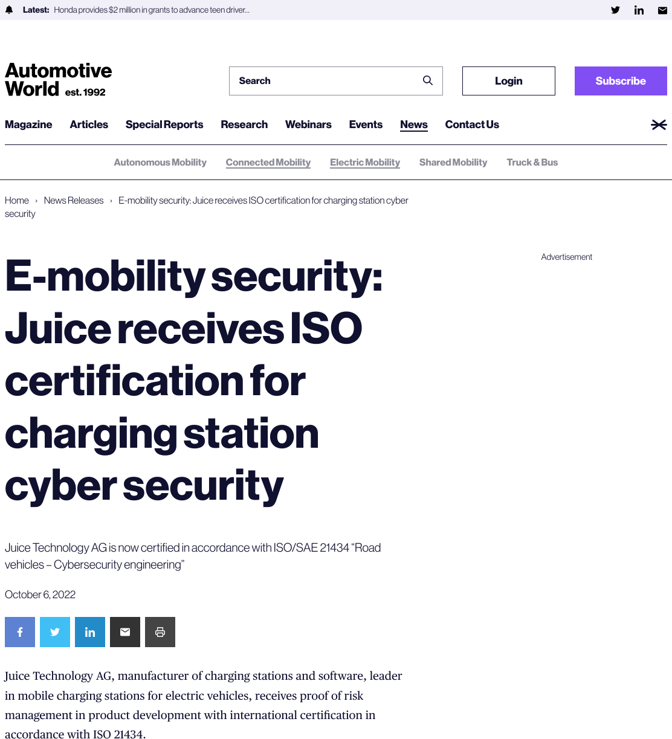Click the crossed-lines menu icon at right
This screenshot has width=672, height=739.
659,124
